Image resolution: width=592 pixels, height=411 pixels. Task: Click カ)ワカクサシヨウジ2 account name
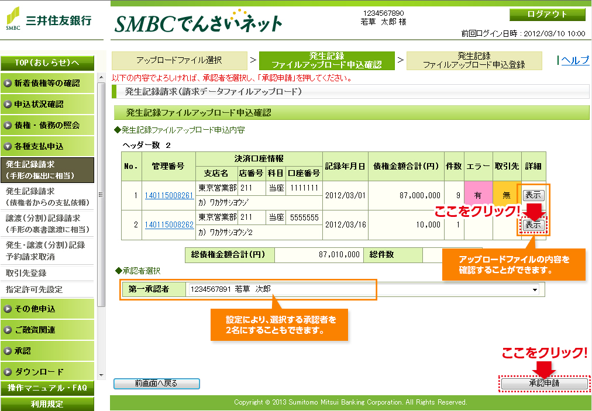[x=225, y=233]
